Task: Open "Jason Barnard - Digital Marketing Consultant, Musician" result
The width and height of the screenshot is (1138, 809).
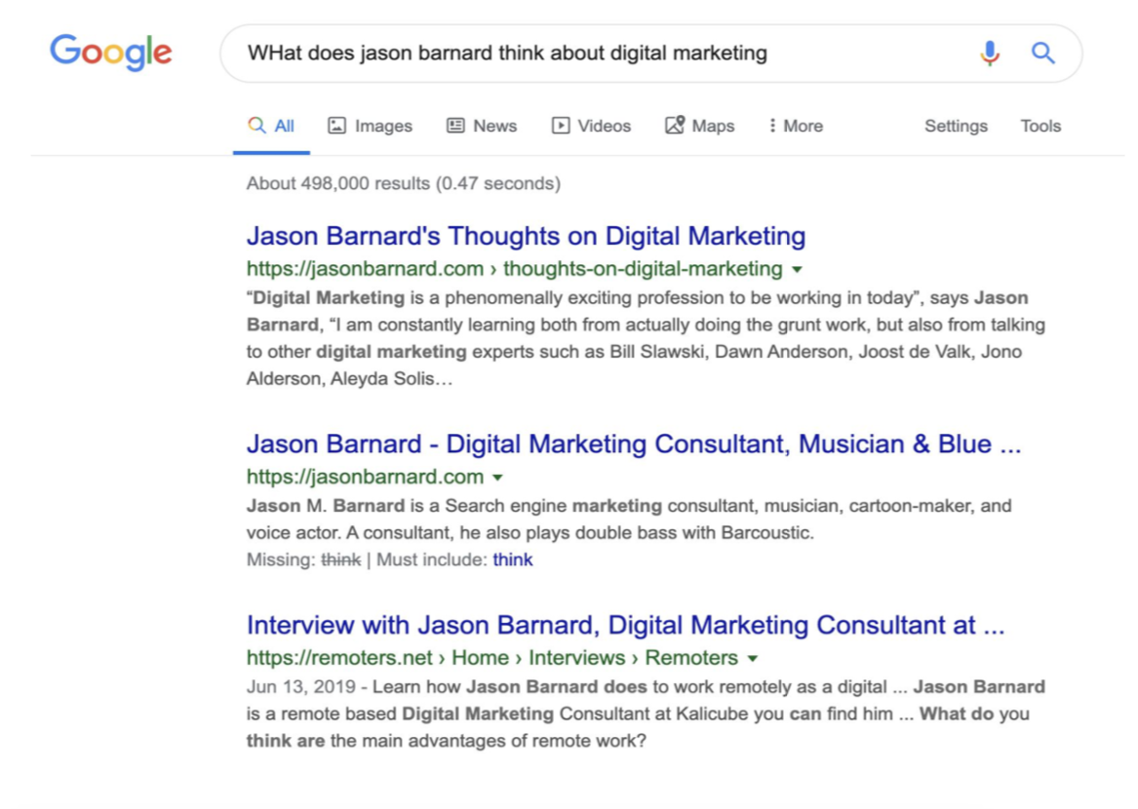Action: click(x=634, y=444)
